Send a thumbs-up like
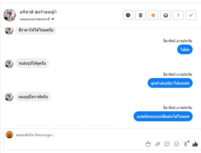 [195, 144]
